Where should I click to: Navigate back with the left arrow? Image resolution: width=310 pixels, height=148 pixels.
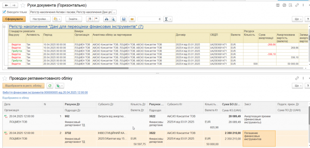point(6,5)
